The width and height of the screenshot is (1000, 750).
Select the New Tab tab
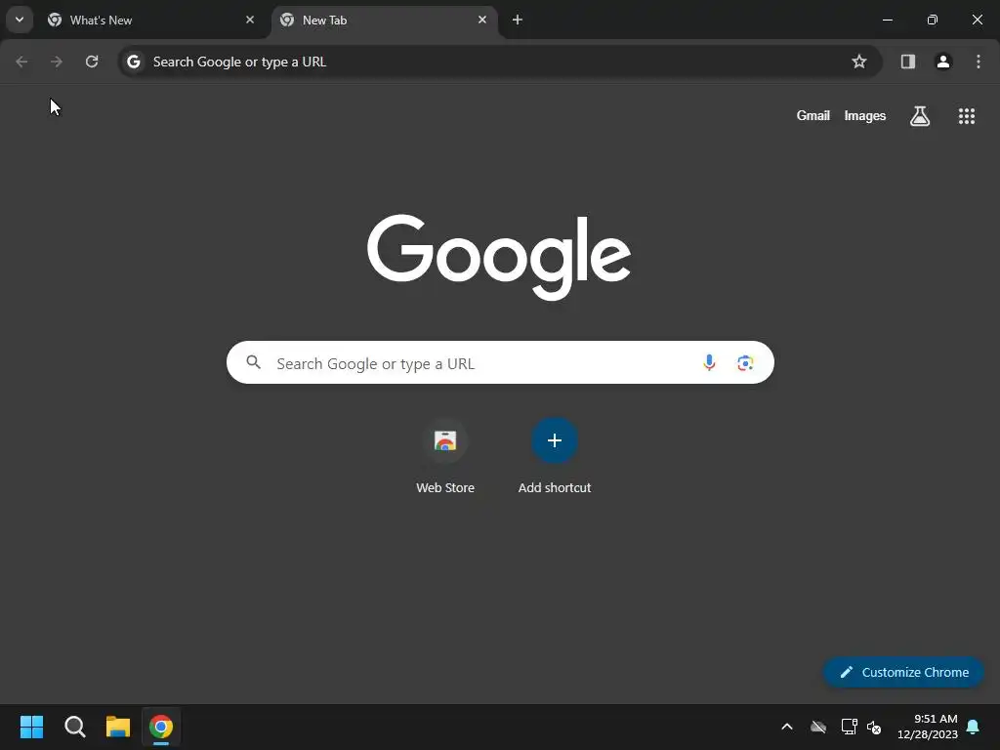point(385,20)
